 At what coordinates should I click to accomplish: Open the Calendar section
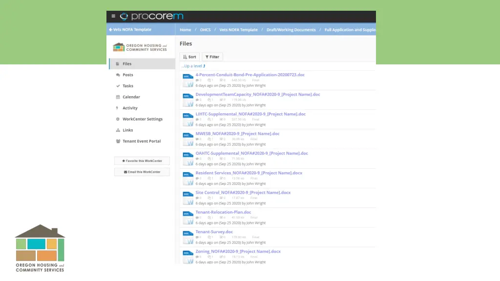coord(131,97)
